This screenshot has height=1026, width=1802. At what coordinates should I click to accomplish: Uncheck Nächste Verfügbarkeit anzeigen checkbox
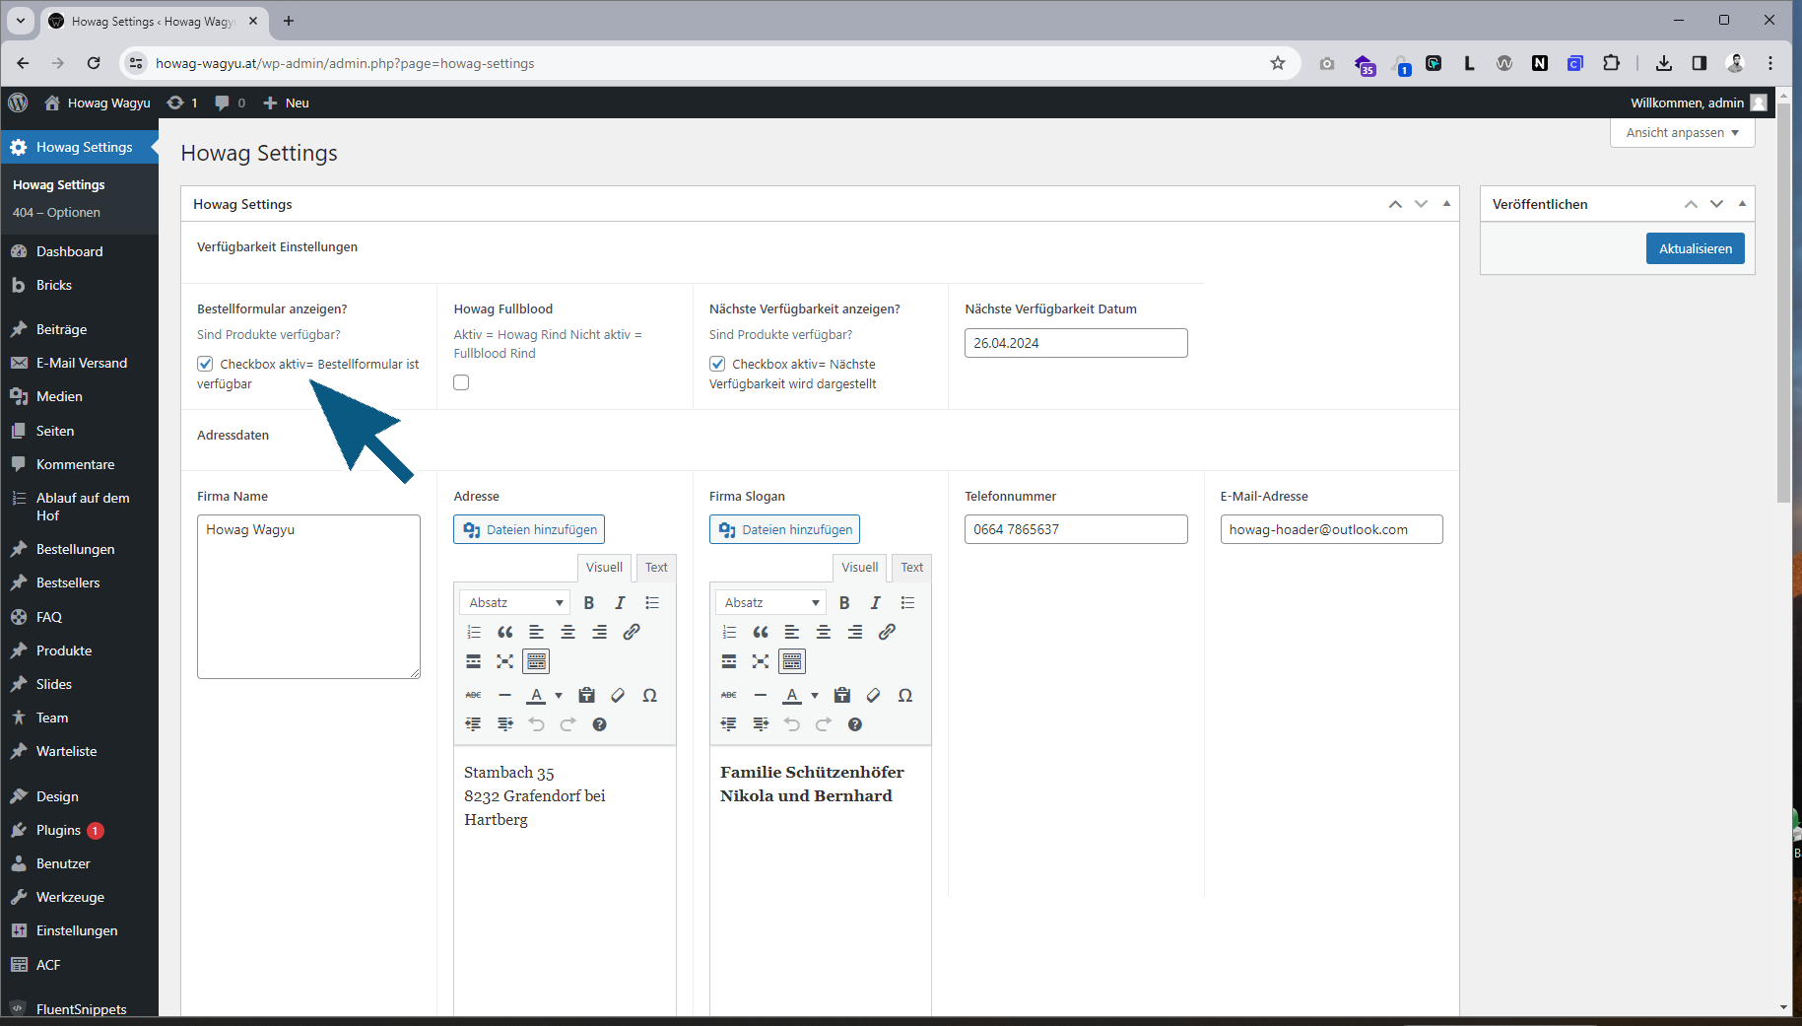coord(717,364)
